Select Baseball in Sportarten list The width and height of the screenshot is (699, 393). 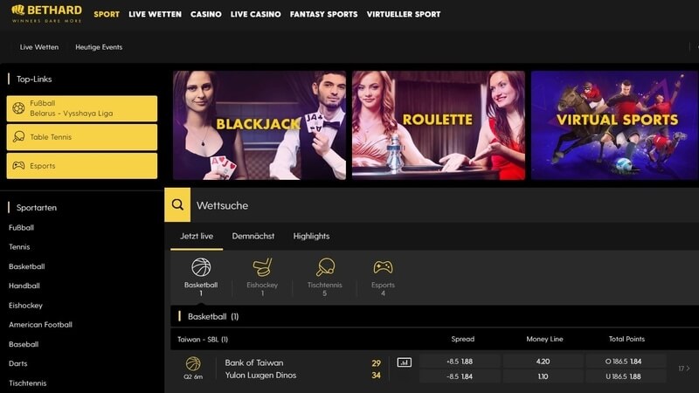click(x=24, y=344)
